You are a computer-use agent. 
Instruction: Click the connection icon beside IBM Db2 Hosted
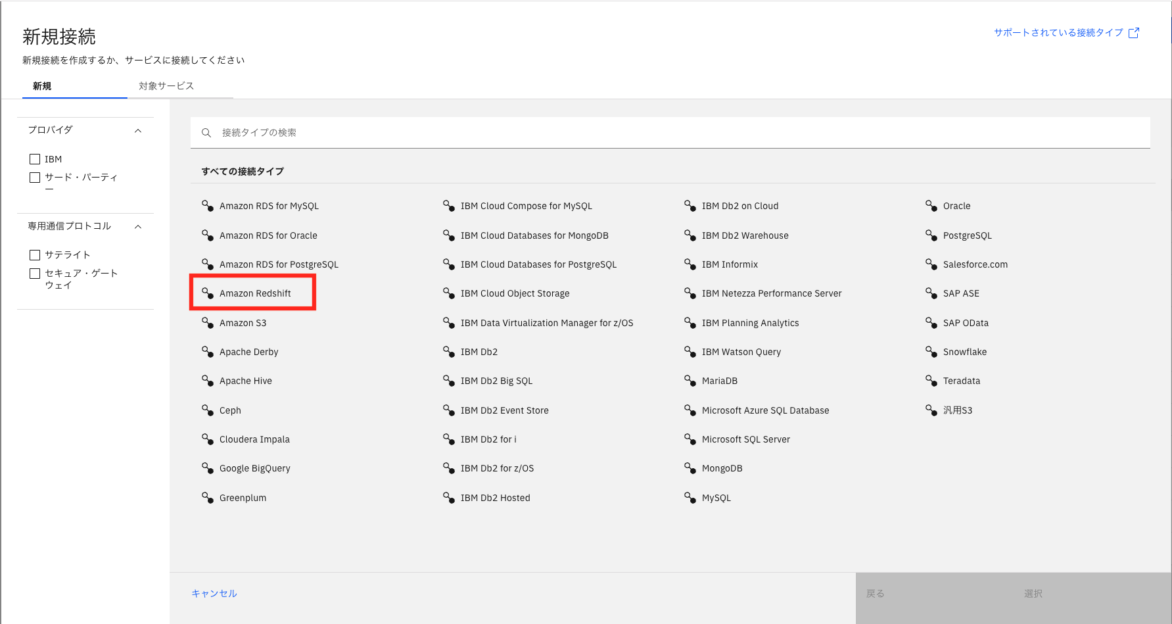[449, 498]
